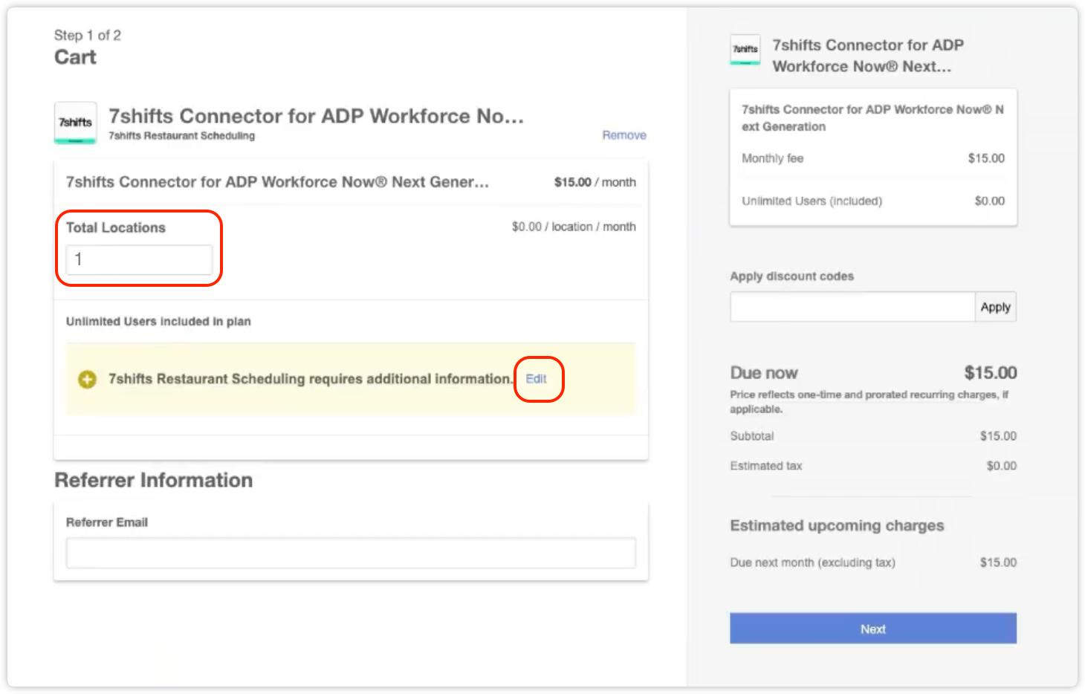Select the Monthly fee row in summary

872,158
